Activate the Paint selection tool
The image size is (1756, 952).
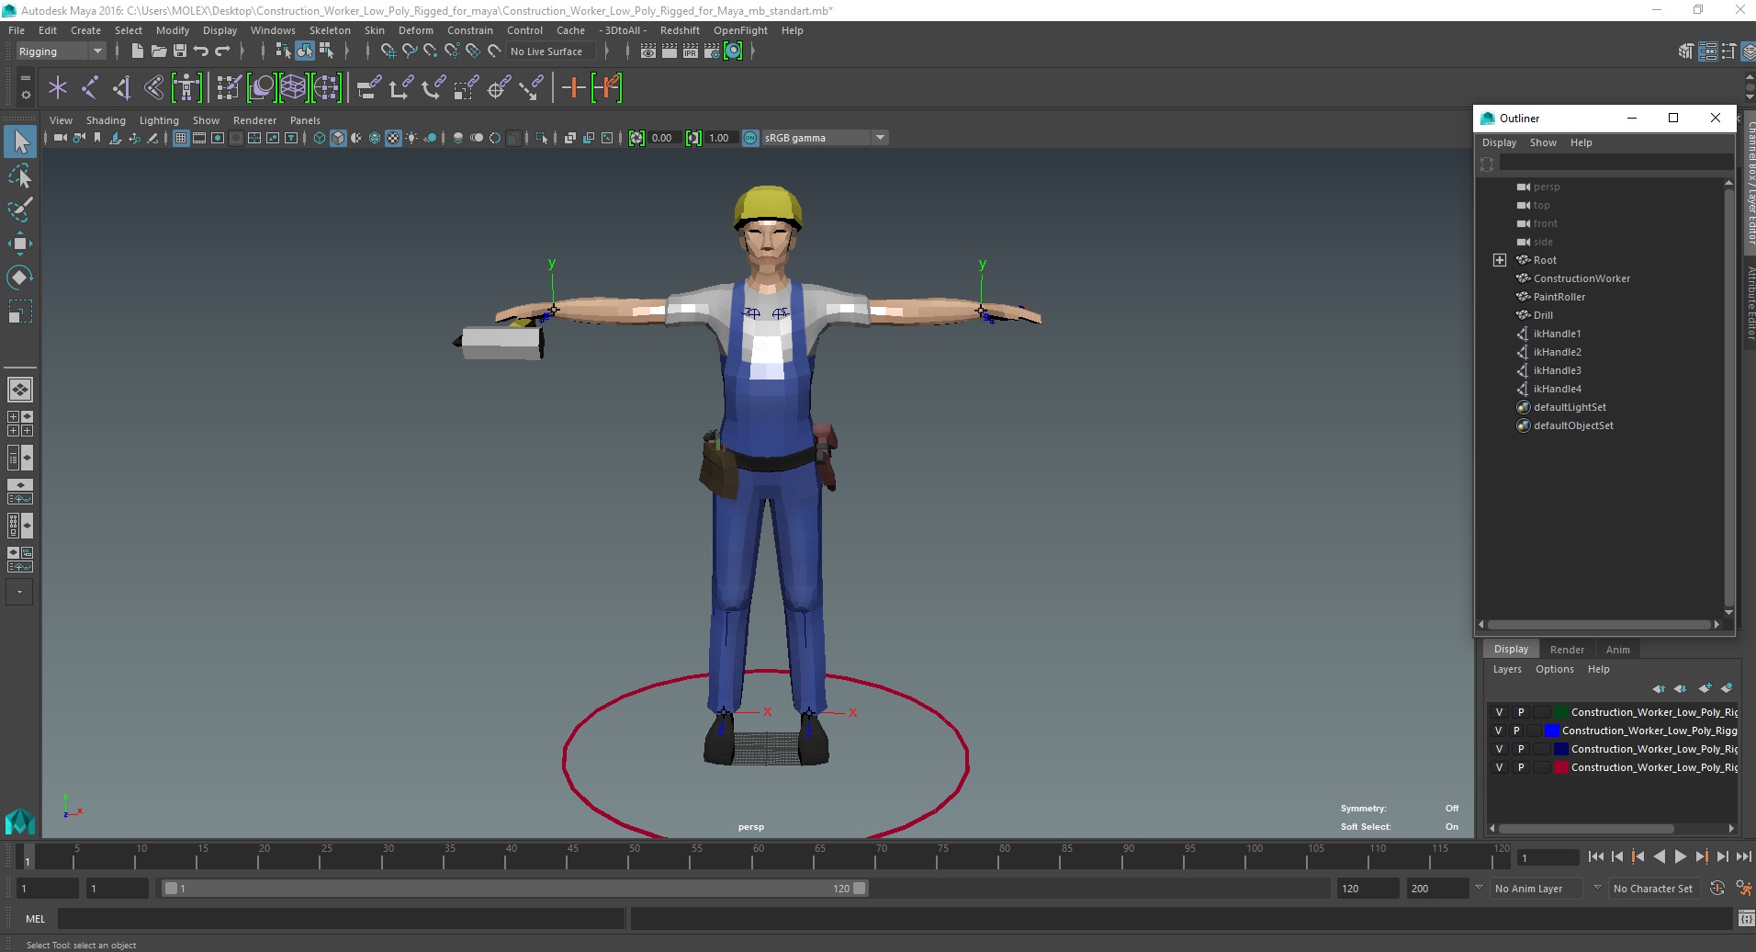[x=19, y=210]
